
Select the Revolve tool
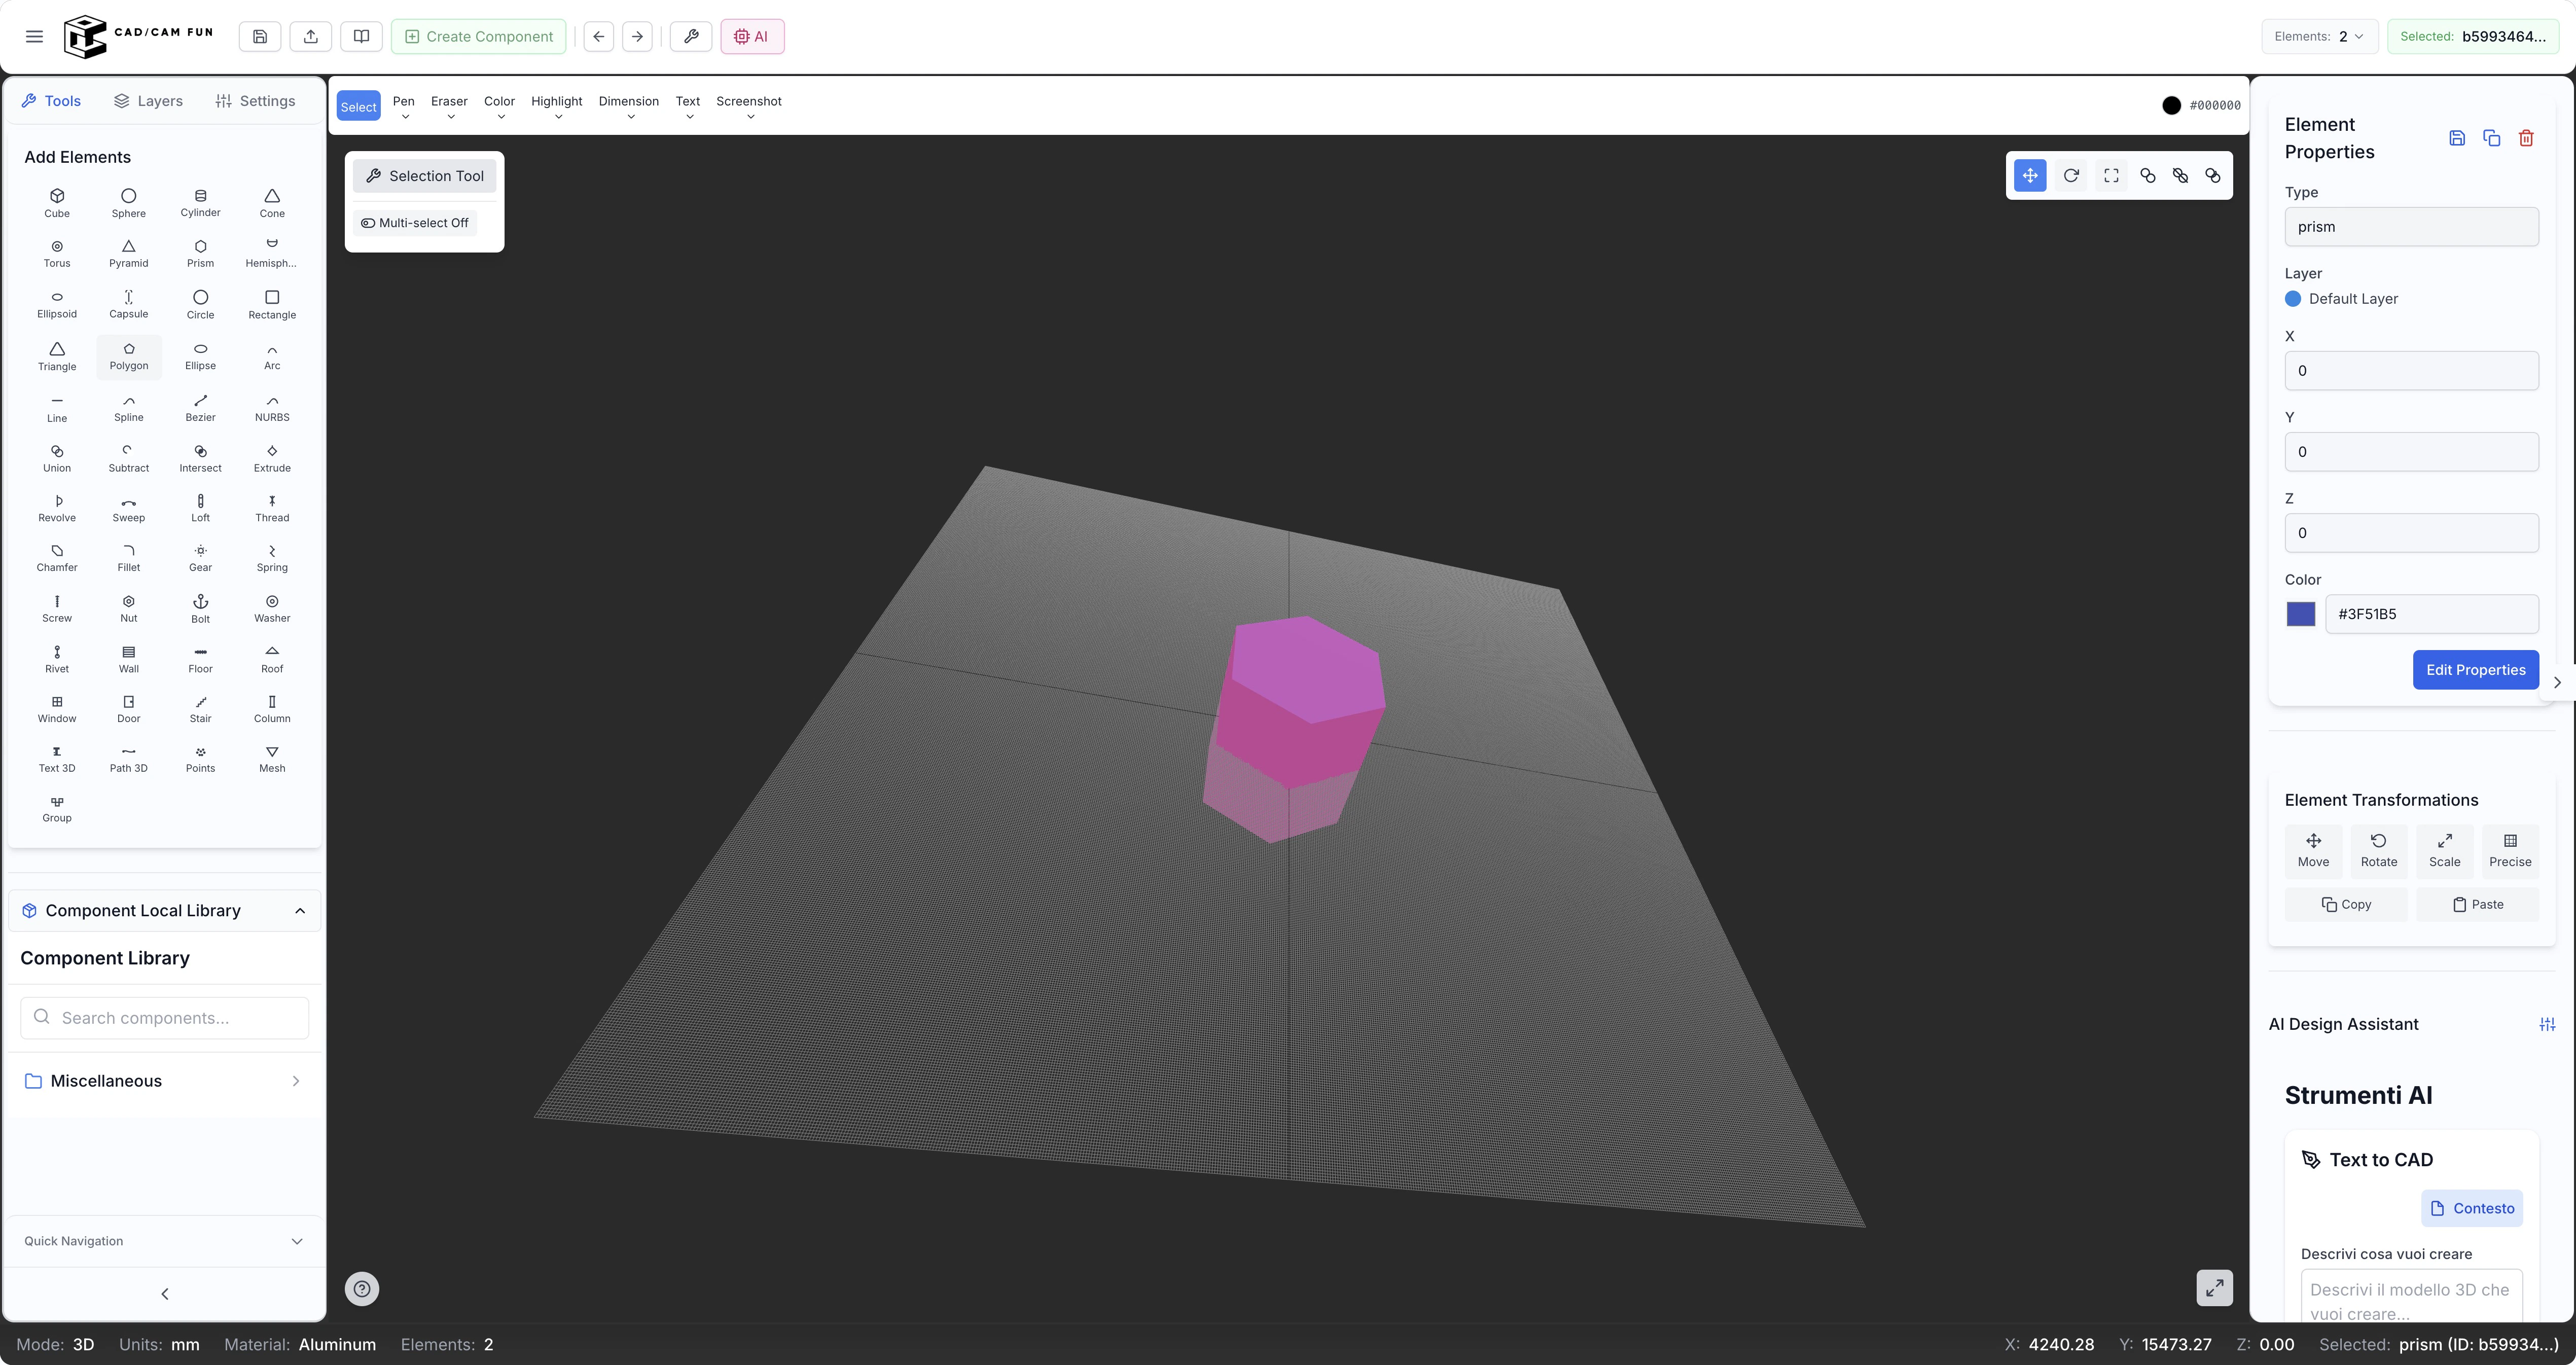[x=57, y=509]
